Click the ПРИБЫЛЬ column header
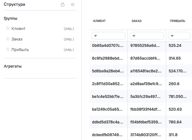Viewport: 192px width, 140px height. [177, 21]
